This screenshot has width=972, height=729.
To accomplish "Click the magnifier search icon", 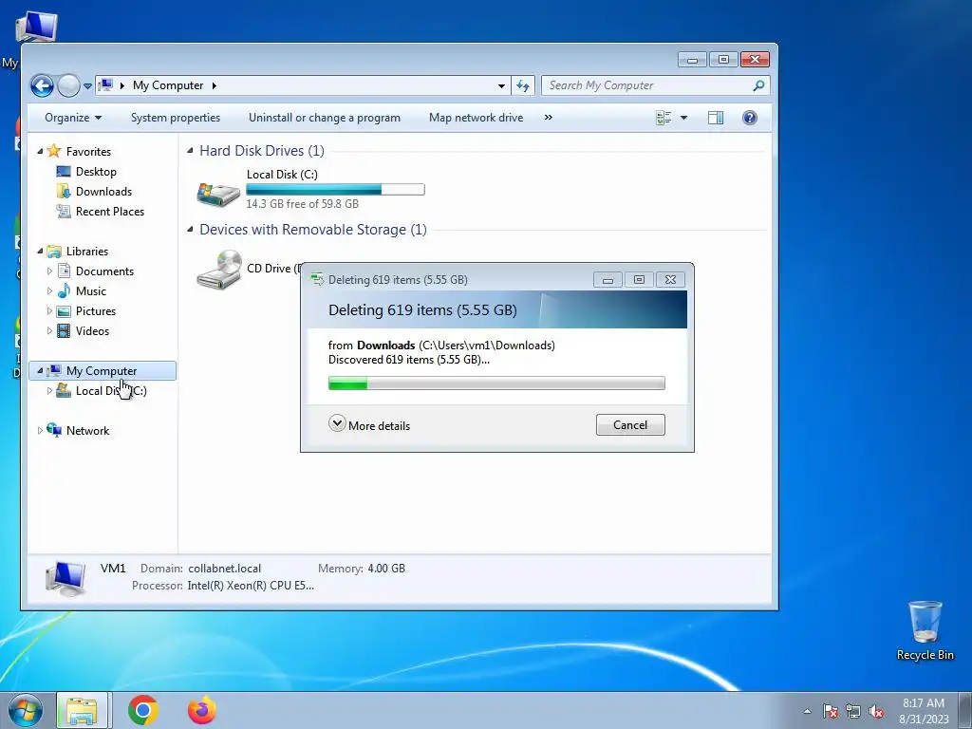I will click(758, 85).
